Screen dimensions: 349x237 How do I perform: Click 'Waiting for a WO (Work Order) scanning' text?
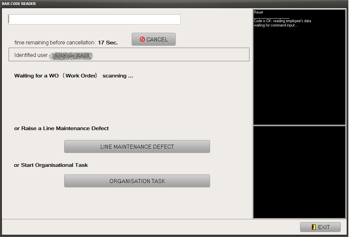click(74, 76)
